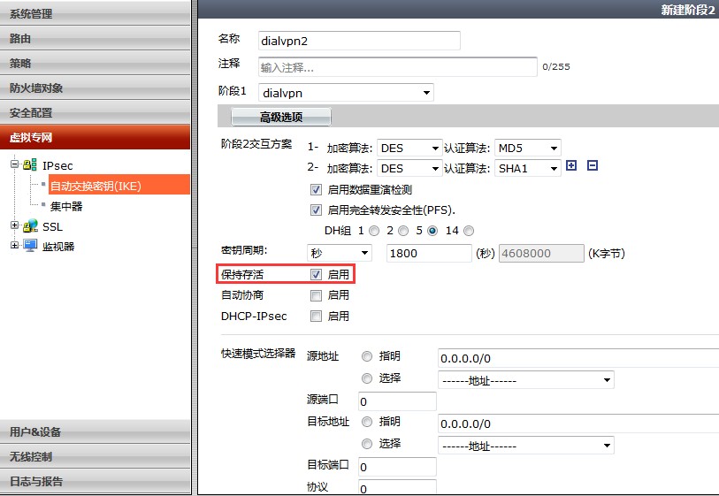Click the 监视器 monitor icon
719x496 pixels.
(x=30, y=246)
